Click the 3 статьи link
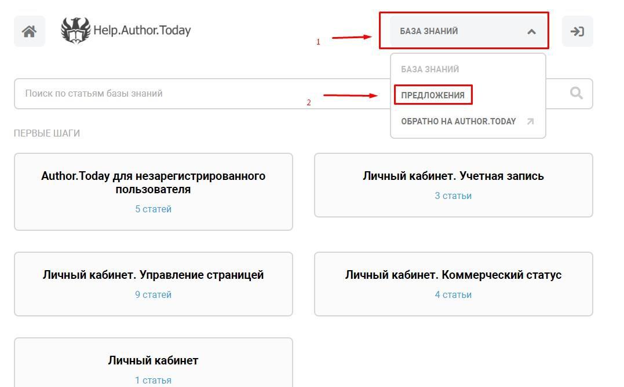 (453, 196)
